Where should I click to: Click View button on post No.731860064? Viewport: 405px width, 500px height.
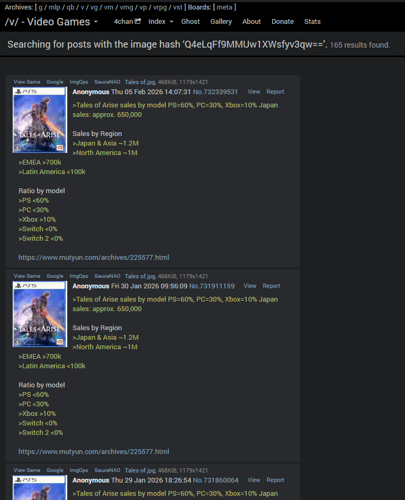click(254, 480)
